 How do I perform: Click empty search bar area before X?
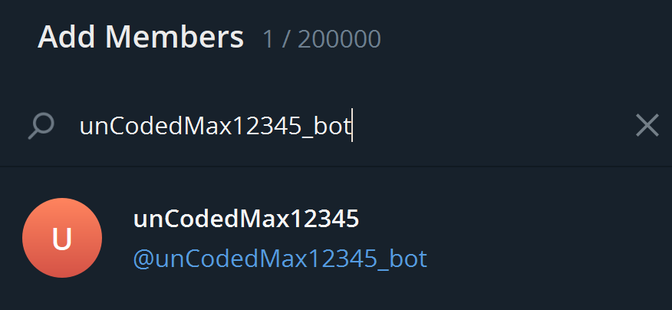tap(492, 126)
